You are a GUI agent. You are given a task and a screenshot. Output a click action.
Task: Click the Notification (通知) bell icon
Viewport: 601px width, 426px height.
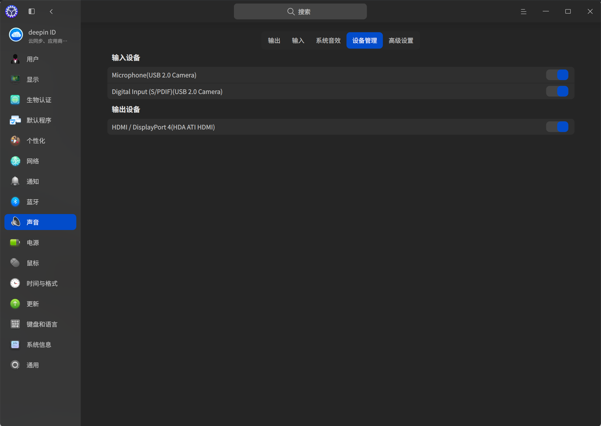pos(15,181)
